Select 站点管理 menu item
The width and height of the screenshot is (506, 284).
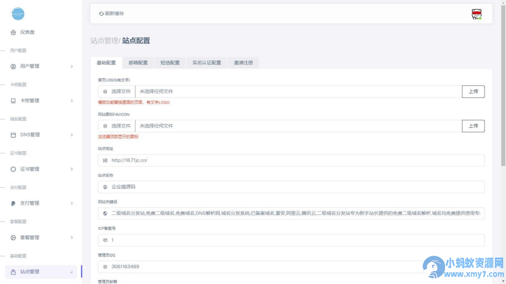tap(41, 272)
